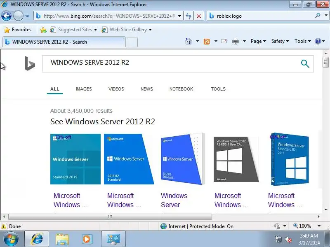Click the vertical scrollbar down arrow
This screenshot has width=330, height=247.
[x=326, y=210]
